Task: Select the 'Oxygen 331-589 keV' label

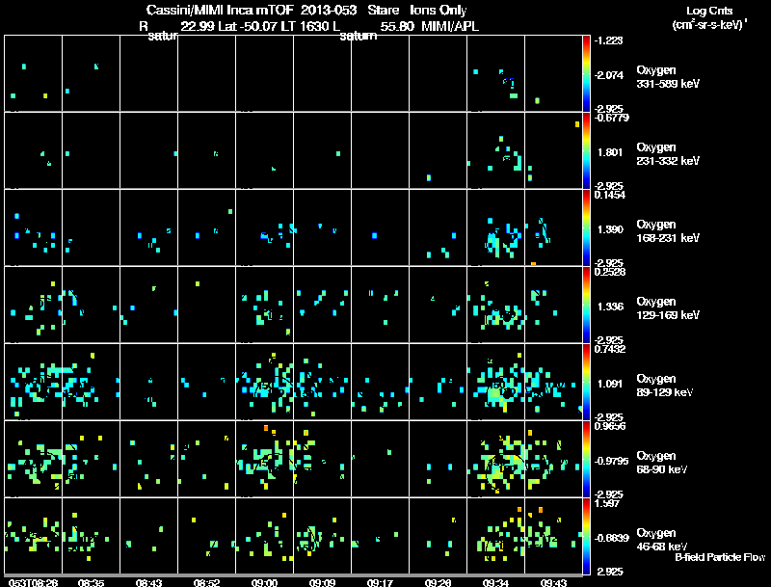Action: tap(668, 77)
